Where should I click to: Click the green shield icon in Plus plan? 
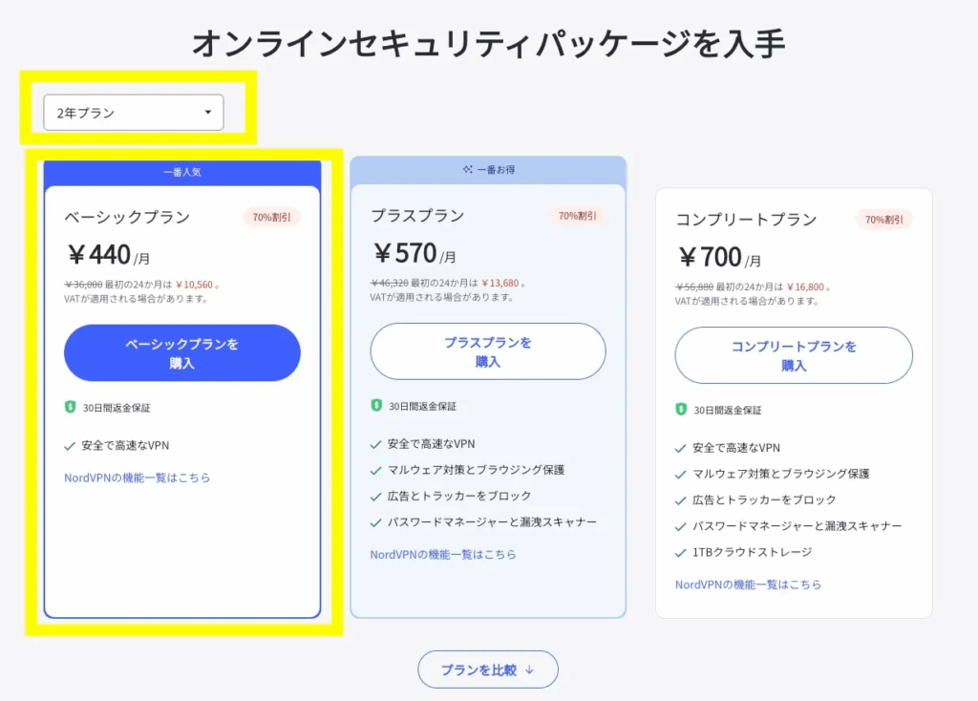pos(376,405)
